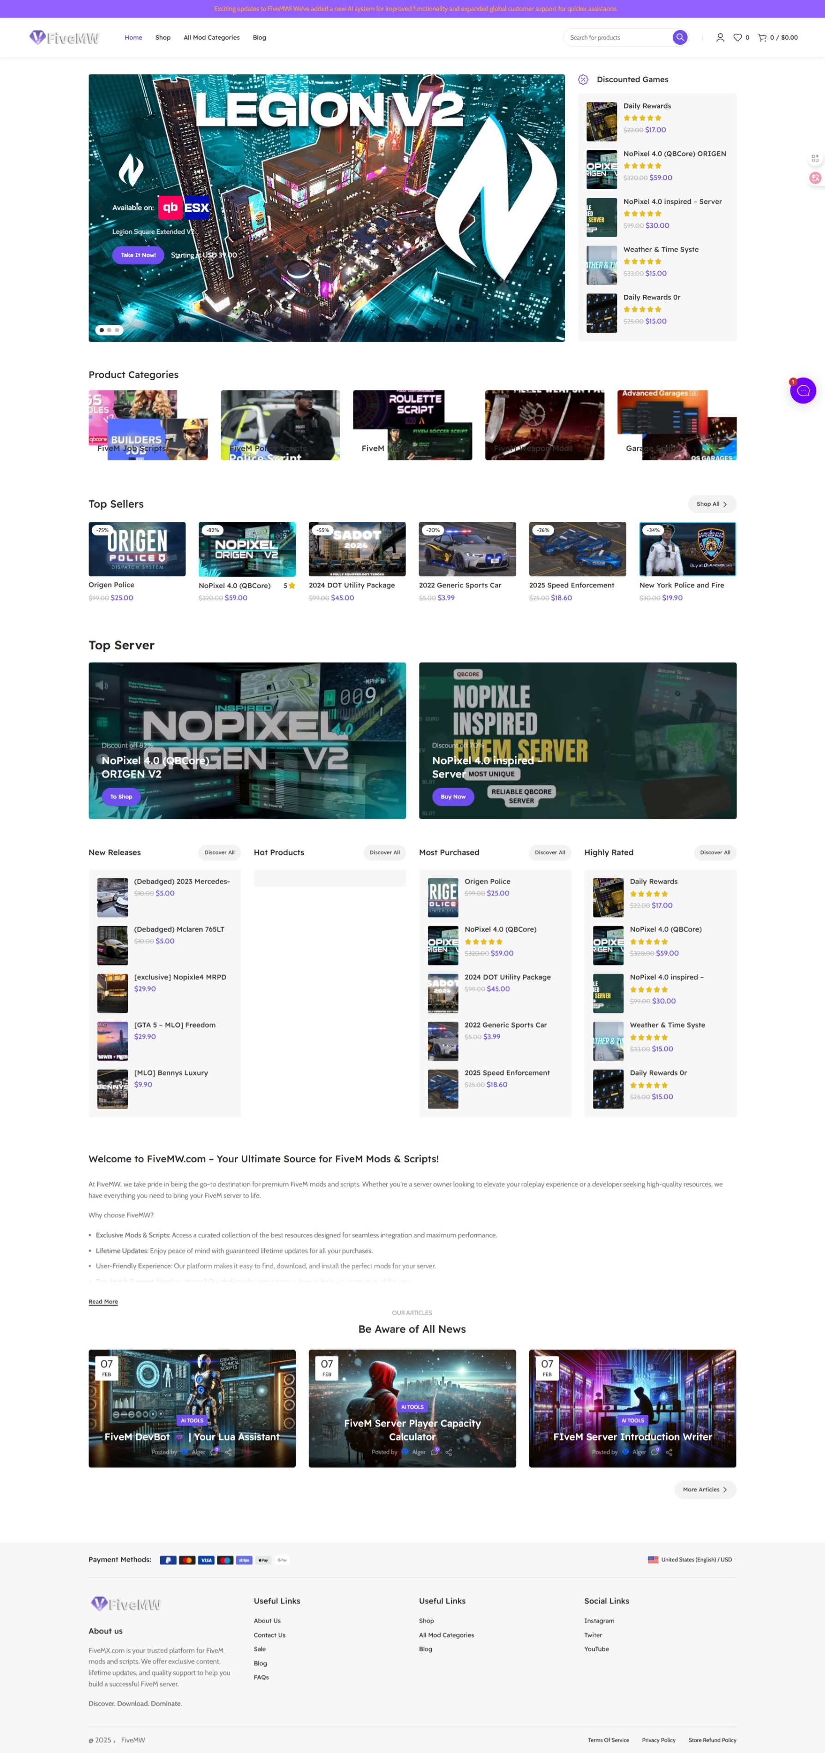Viewport: 825px width, 1753px height.
Task: Open the All Mod Categories menu
Action: click(x=211, y=37)
